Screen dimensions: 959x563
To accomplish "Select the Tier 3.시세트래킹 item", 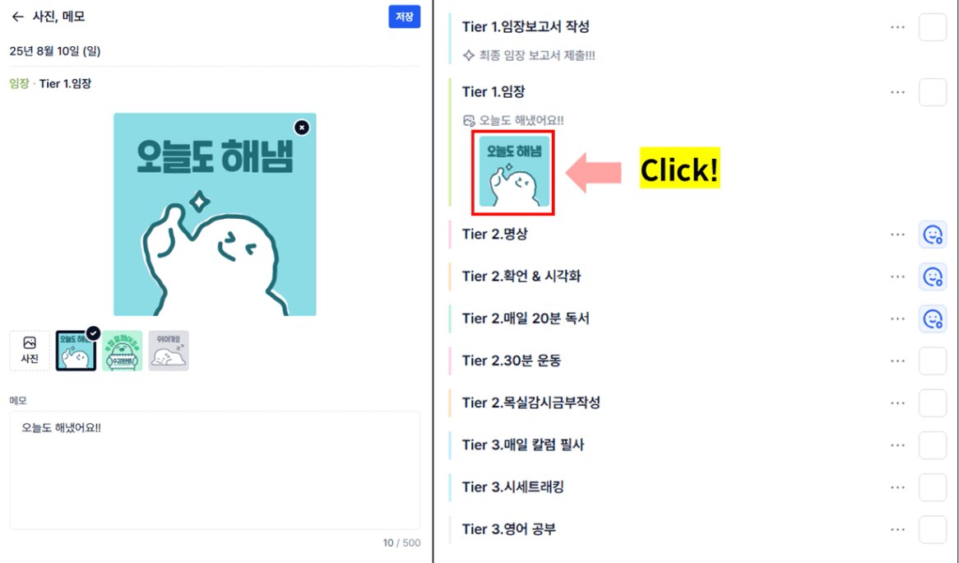I will click(x=512, y=487).
